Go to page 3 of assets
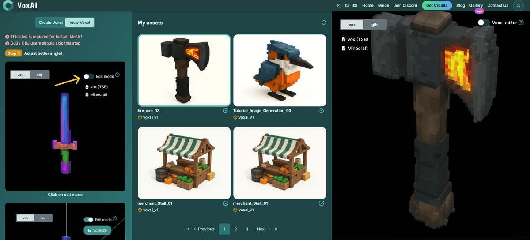Screen dimensions: 530x240 [x=247, y=229]
